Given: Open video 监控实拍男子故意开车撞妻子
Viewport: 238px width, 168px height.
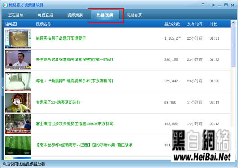Looking at the screenshot, I should click(x=61, y=38).
